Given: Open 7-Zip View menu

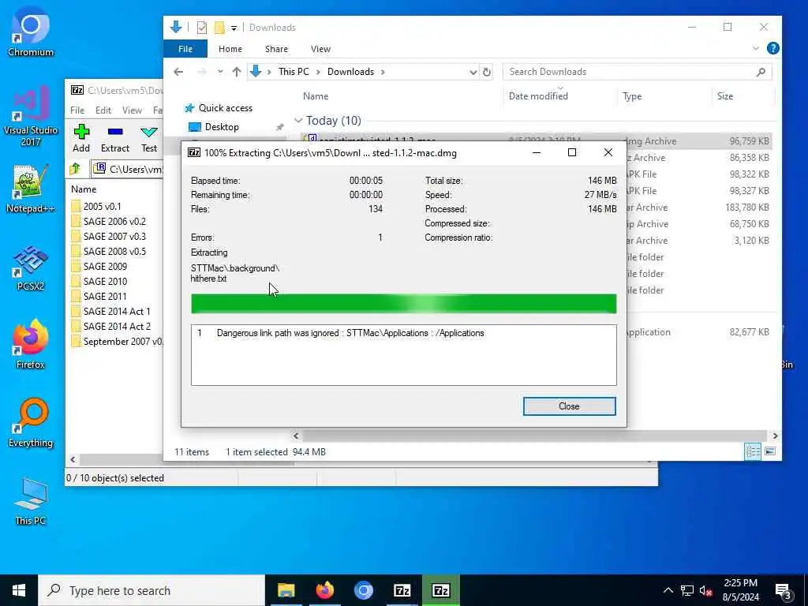Looking at the screenshot, I should tap(132, 110).
